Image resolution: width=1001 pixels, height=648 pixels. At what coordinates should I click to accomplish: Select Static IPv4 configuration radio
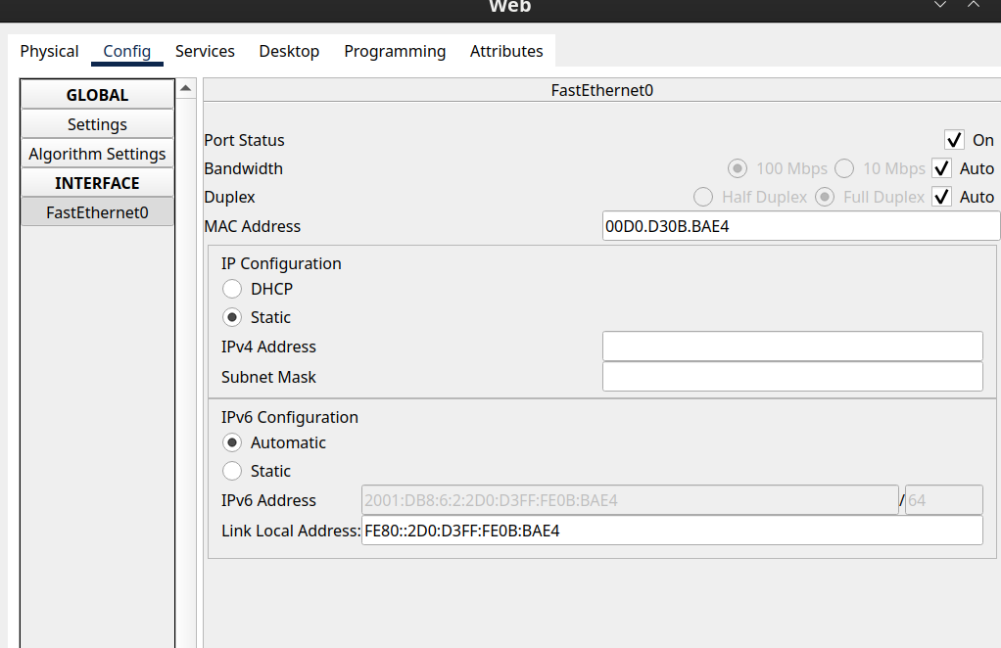tap(232, 317)
